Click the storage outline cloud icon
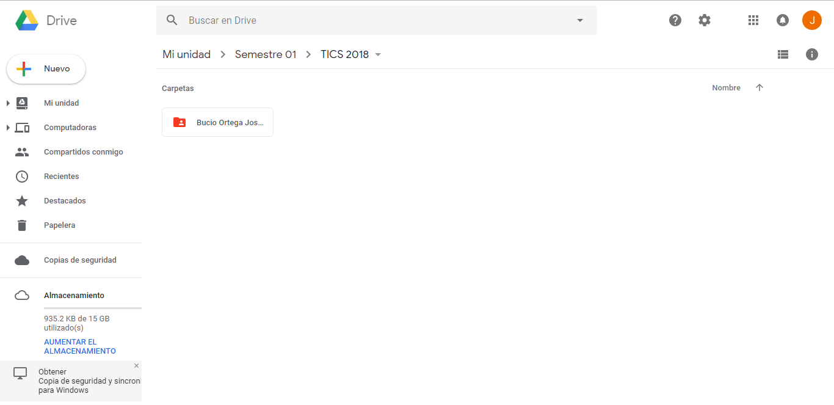This screenshot has height=405, width=834. click(x=22, y=296)
